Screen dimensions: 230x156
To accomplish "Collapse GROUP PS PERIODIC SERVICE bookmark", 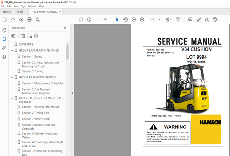I will click(12, 77).
